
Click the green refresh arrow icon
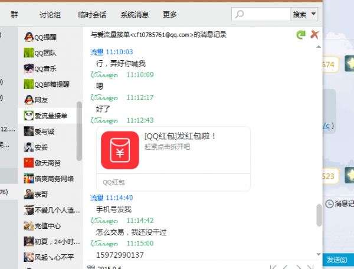click(301, 35)
